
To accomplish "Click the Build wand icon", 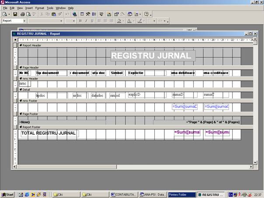I will [122, 14].
